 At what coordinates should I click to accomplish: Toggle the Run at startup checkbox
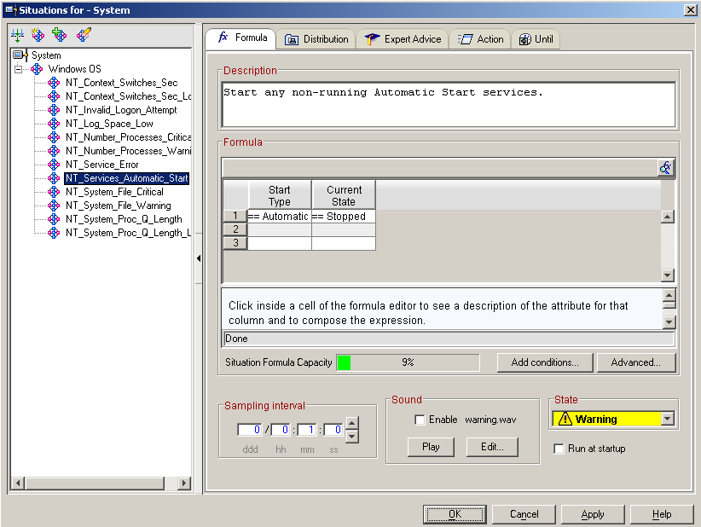click(x=559, y=449)
